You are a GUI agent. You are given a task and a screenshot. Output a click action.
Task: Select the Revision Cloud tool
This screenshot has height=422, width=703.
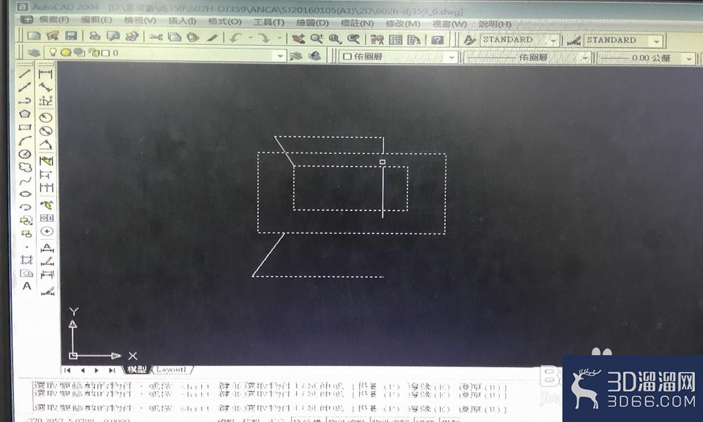(25, 167)
